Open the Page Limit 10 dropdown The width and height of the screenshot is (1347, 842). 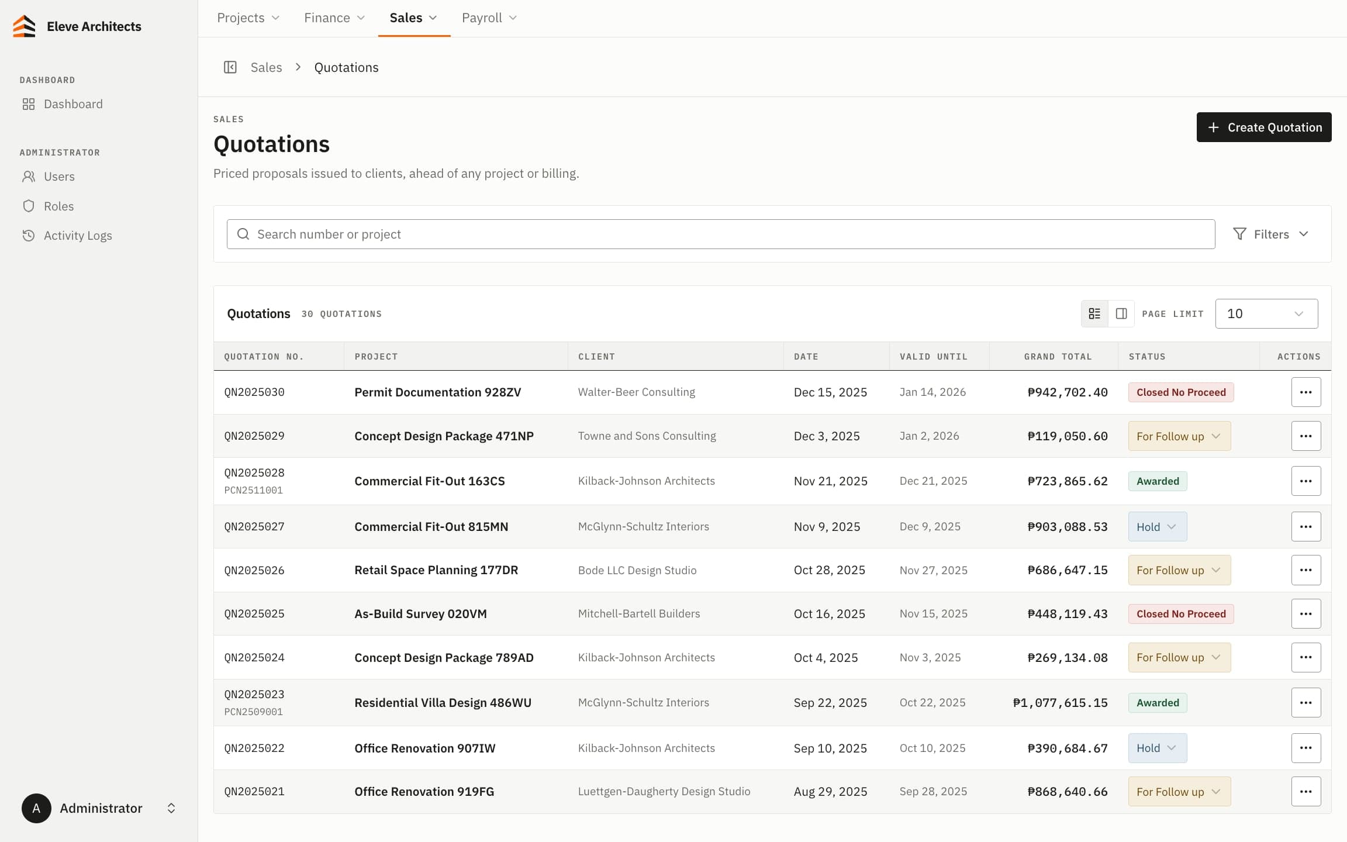coord(1266,313)
